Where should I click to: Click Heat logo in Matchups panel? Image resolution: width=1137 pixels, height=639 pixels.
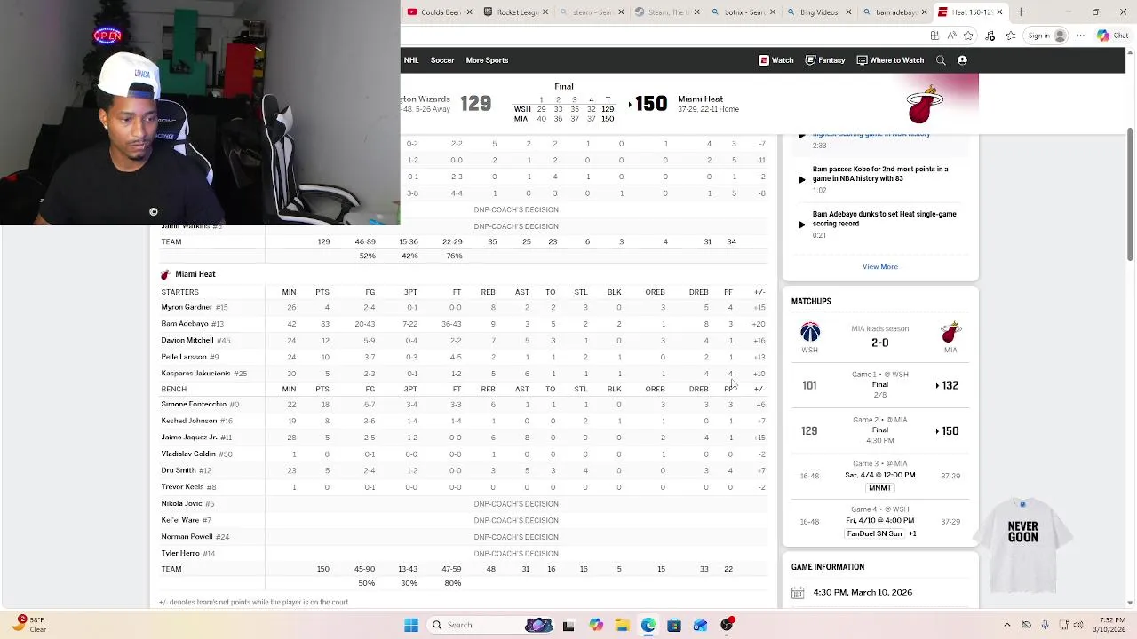coord(950,333)
